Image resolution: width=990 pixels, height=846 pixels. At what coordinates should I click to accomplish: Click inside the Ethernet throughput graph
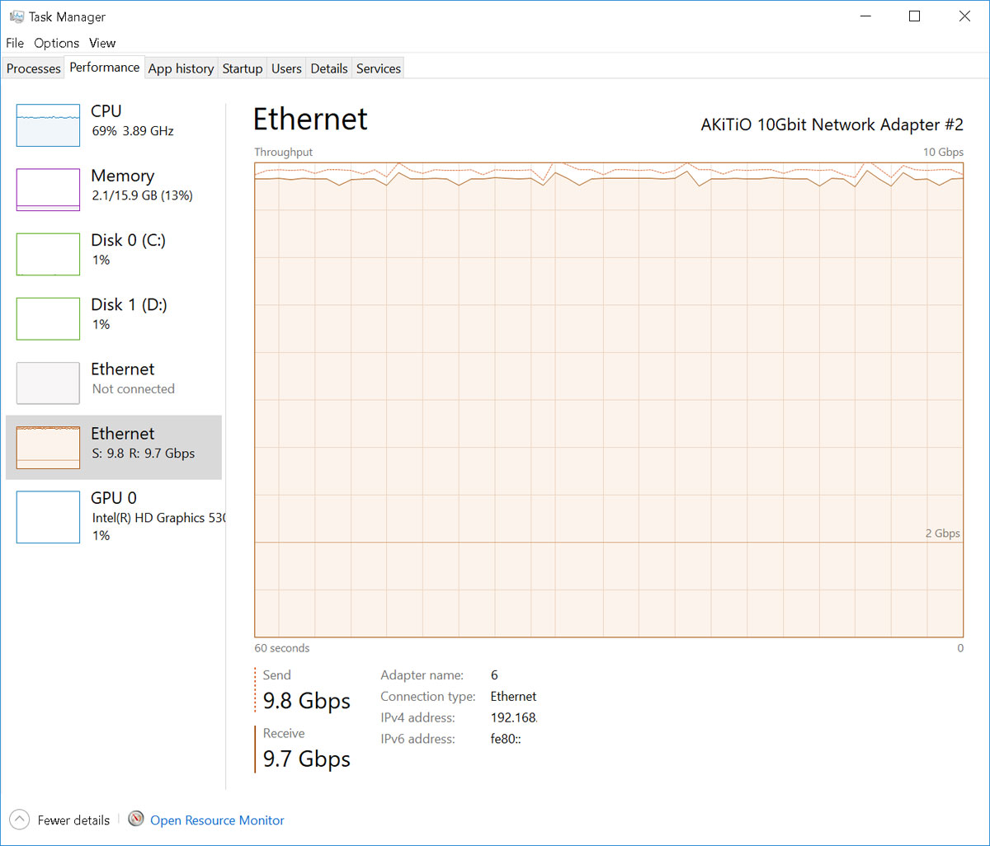pyautogui.click(x=608, y=400)
